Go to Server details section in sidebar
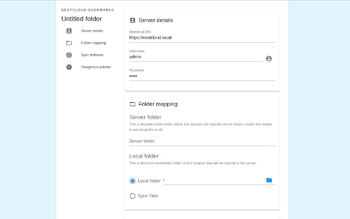 point(92,31)
